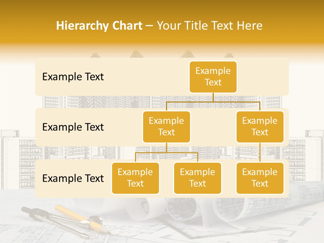This screenshot has width=324, height=243.
Task: Select the top row Example Text label
Action: coord(73,77)
